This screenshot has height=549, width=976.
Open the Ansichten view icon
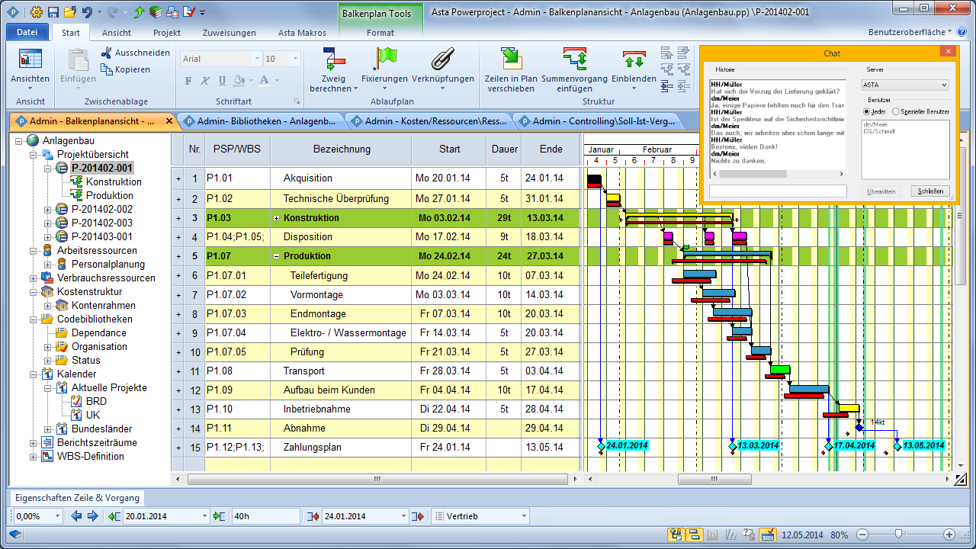[x=30, y=59]
